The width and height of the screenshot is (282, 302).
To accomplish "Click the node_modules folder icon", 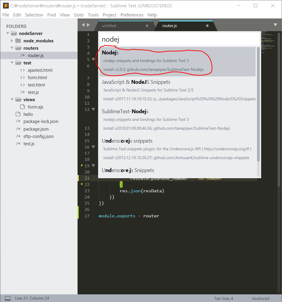I will point(18,41).
